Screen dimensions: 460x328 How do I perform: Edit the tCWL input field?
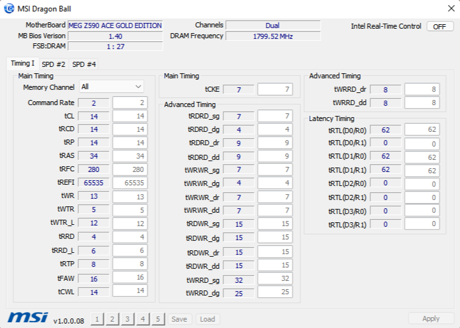(x=130, y=290)
